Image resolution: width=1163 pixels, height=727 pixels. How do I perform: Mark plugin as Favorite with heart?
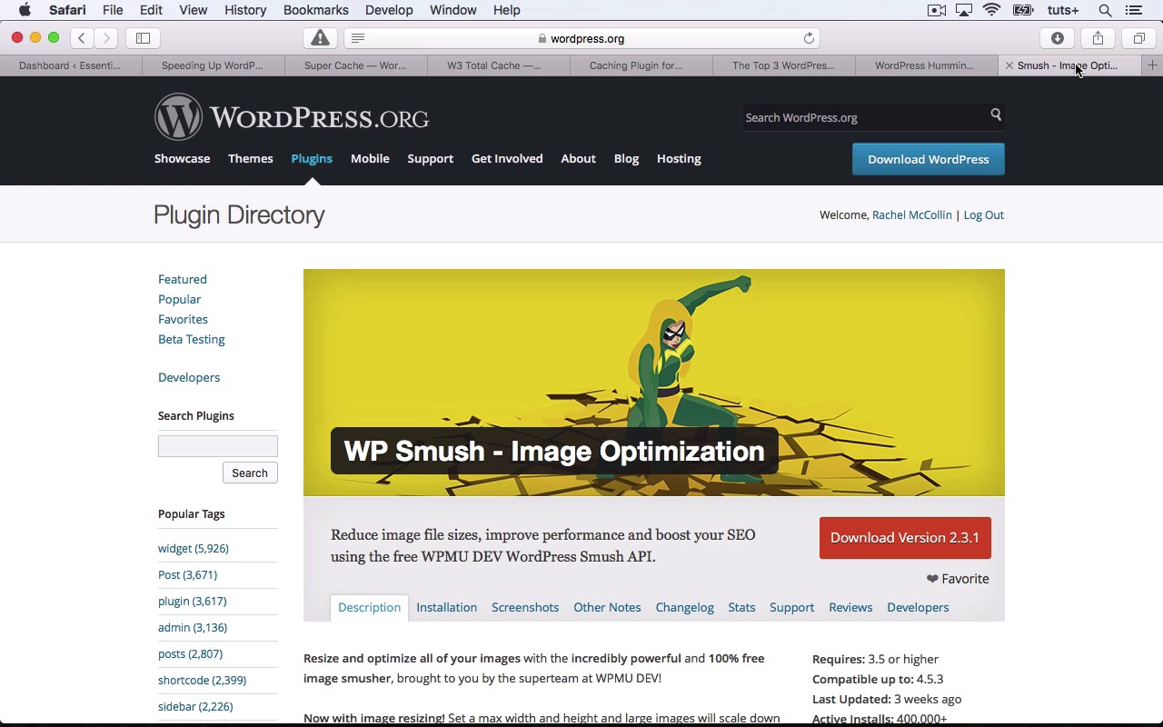coord(958,579)
